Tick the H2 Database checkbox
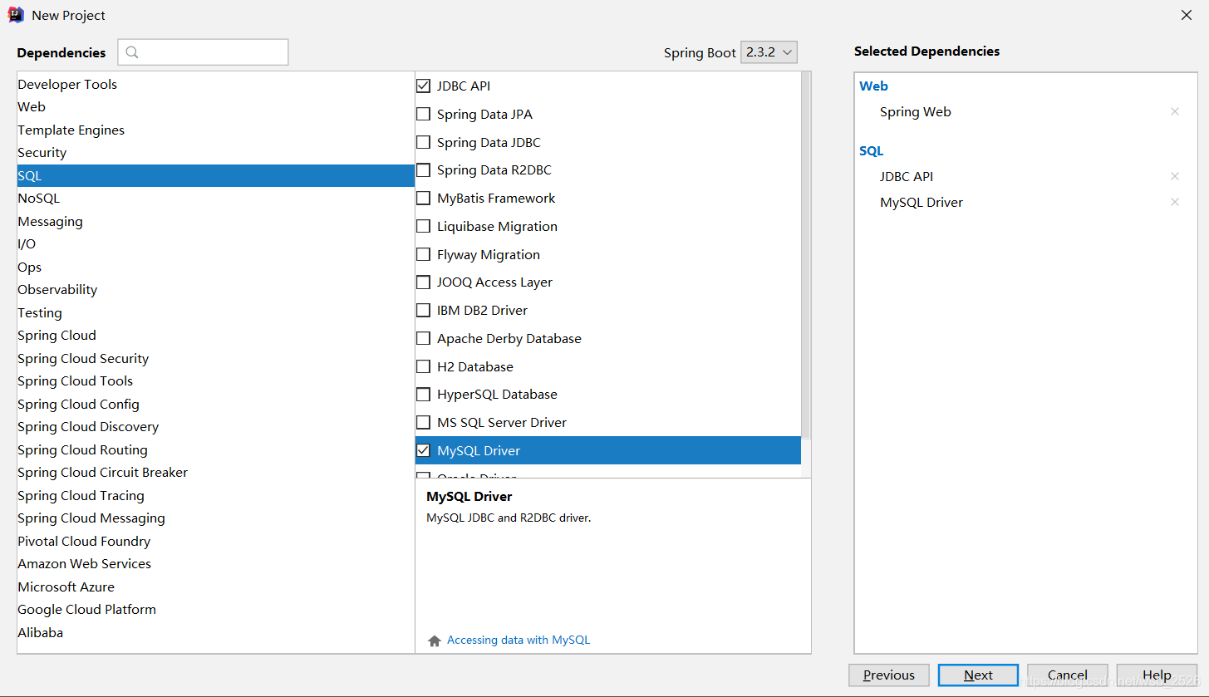The image size is (1209, 697). [424, 366]
